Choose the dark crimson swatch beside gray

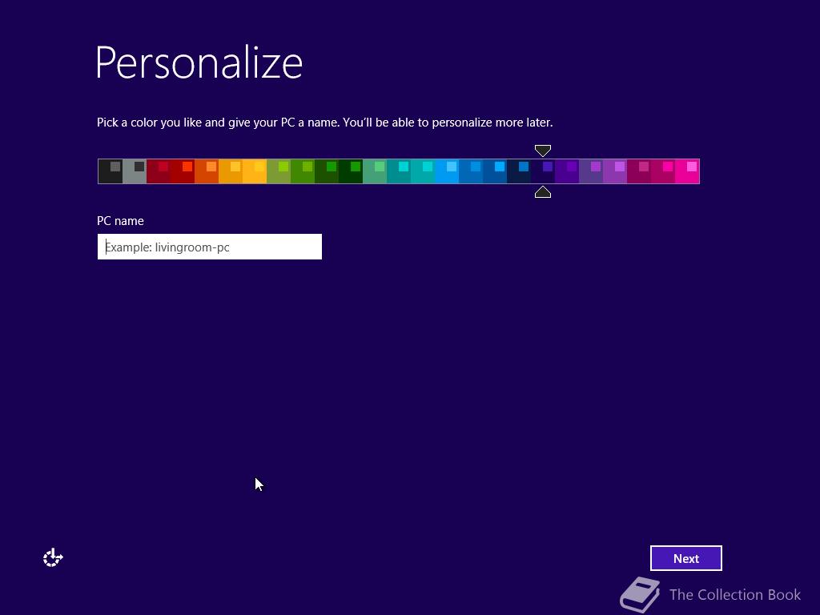pos(159,171)
